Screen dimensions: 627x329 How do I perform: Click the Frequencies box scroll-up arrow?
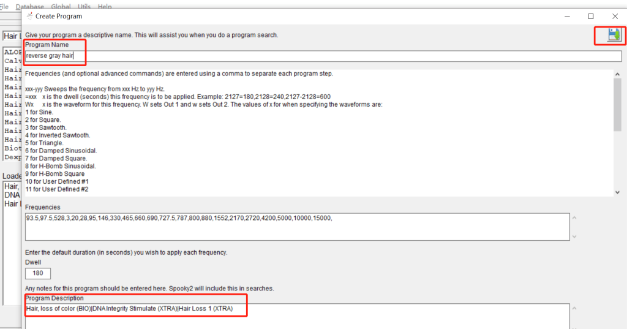[574, 217]
